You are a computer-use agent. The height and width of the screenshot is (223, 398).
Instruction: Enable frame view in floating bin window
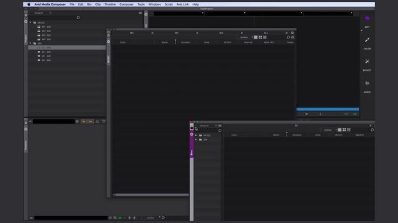[x=344, y=129]
